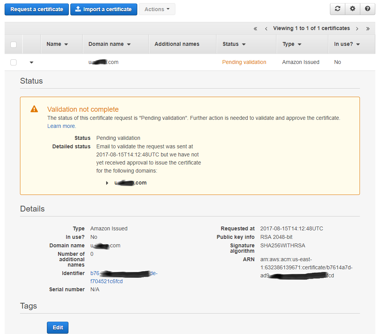
Task: Click the Request a certificate button
Action: pos(37,9)
